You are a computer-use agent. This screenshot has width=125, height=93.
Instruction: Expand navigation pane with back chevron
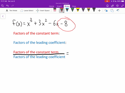tap(3, 16)
